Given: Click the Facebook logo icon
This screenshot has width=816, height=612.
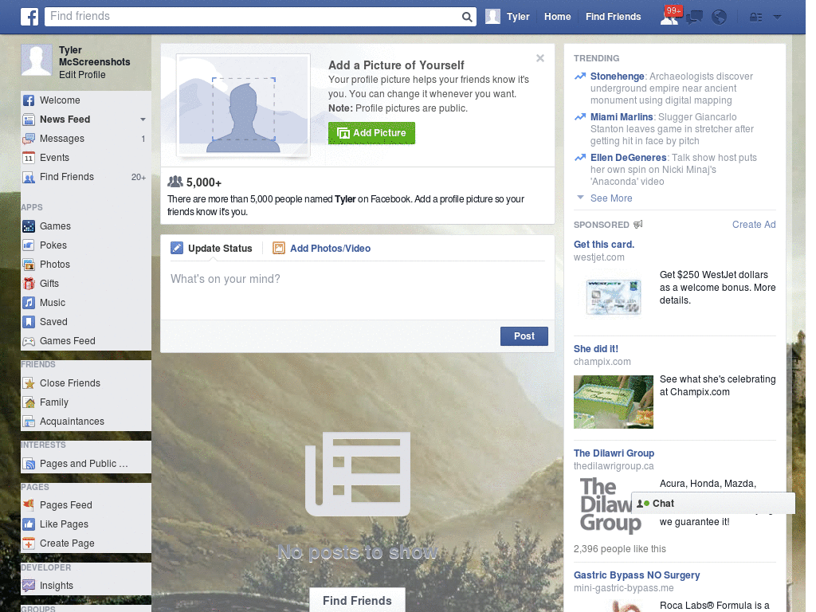Looking at the screenshot, I should tap(29, 17).
